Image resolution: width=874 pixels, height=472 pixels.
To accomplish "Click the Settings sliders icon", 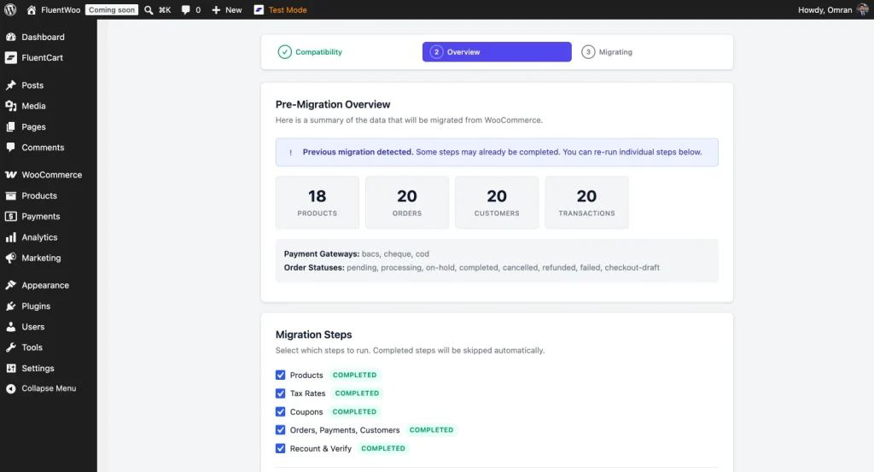I will pos(10,369).
